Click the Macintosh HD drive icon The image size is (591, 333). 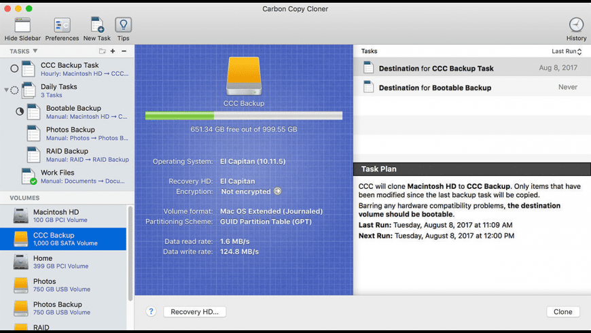coord(21,215)
